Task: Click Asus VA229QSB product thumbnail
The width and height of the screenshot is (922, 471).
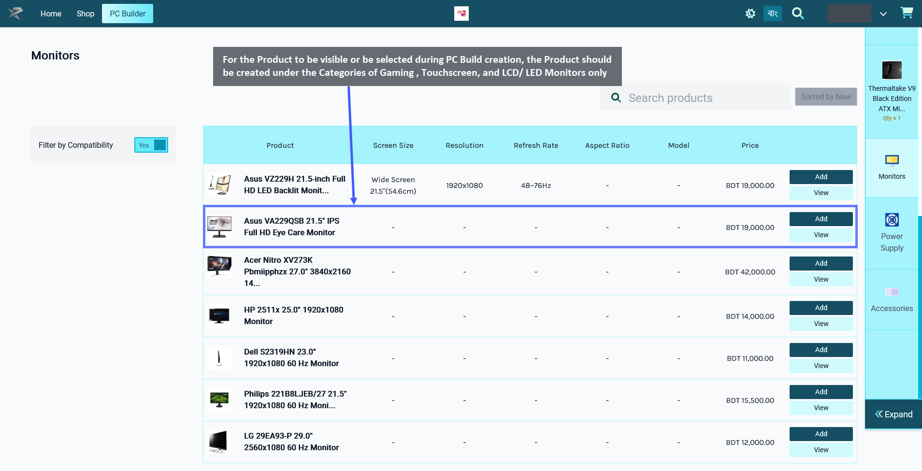Action: click(x=219, y=227)
